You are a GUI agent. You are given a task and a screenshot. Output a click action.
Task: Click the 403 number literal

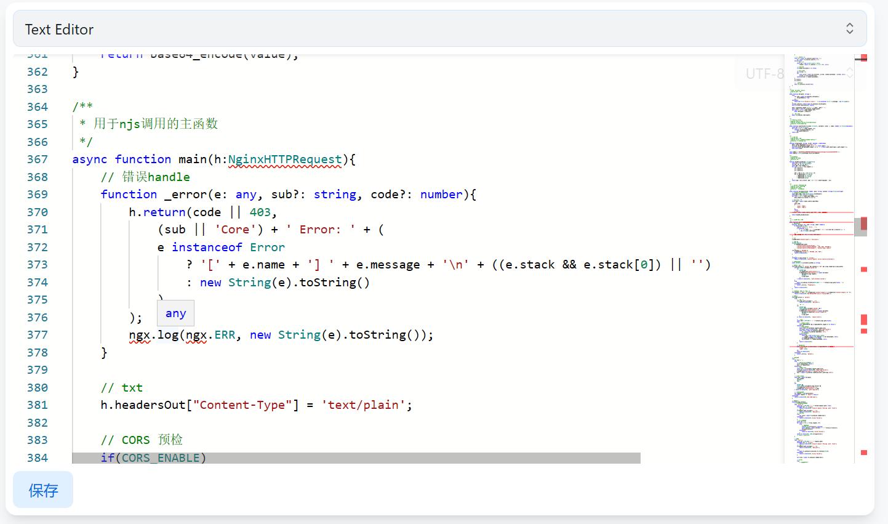[260, 212]
